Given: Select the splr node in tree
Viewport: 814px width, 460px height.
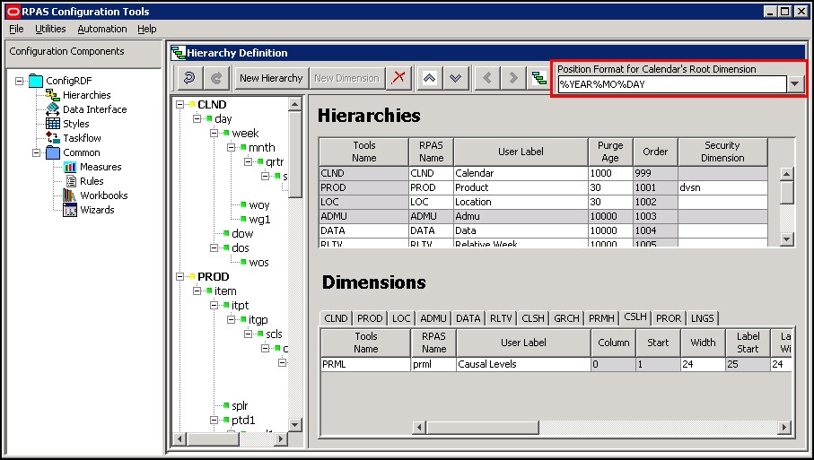Looking at the screenshot, I should (x=240, y=405).
